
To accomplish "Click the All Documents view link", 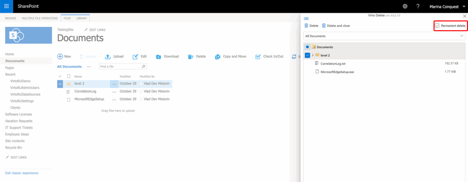I will coord(69,67).
